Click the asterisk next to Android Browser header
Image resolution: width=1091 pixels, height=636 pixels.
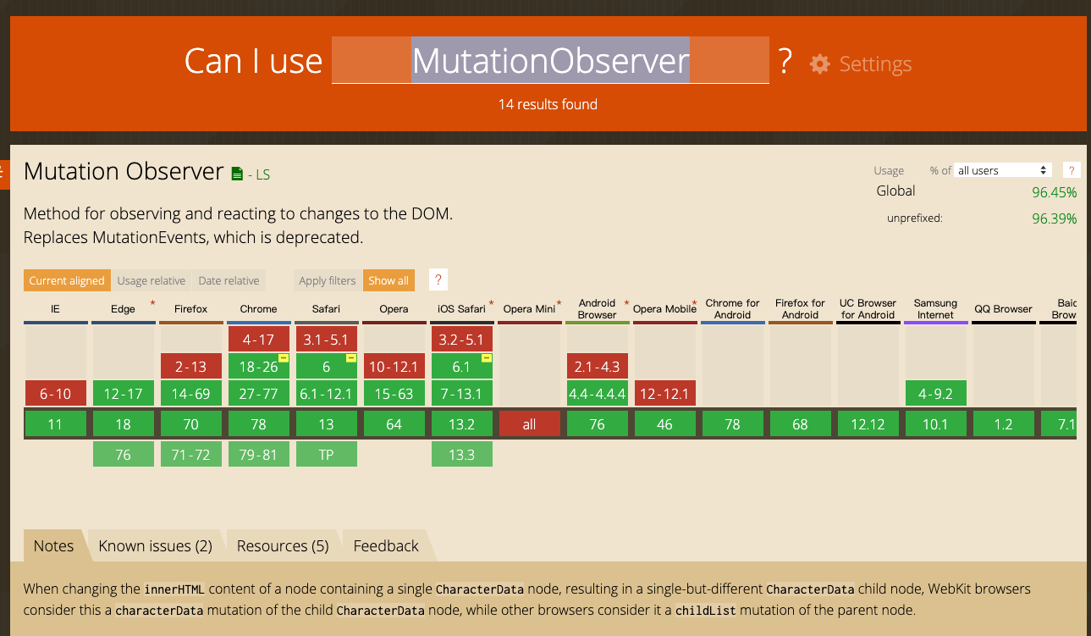[626, 303]
